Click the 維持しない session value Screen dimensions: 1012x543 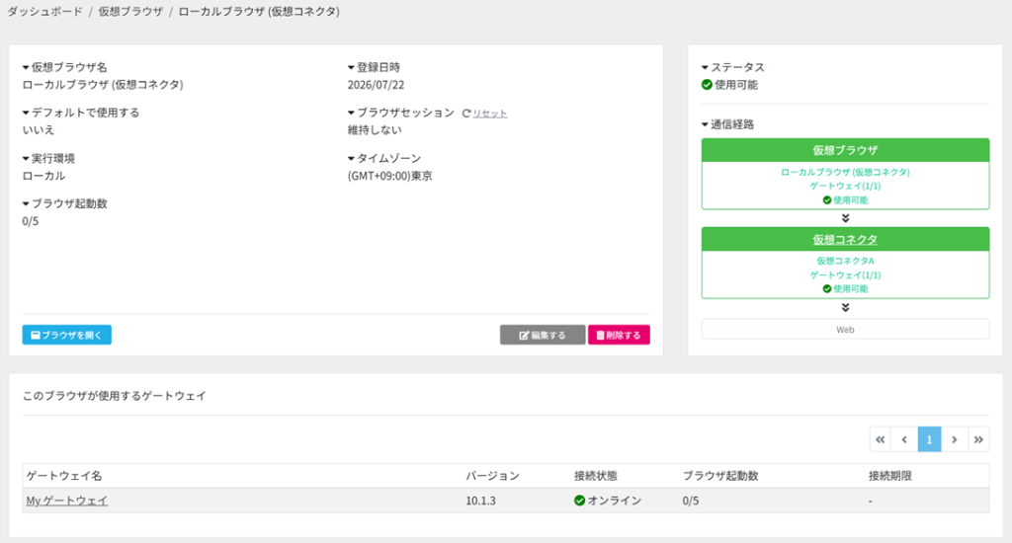375,130
